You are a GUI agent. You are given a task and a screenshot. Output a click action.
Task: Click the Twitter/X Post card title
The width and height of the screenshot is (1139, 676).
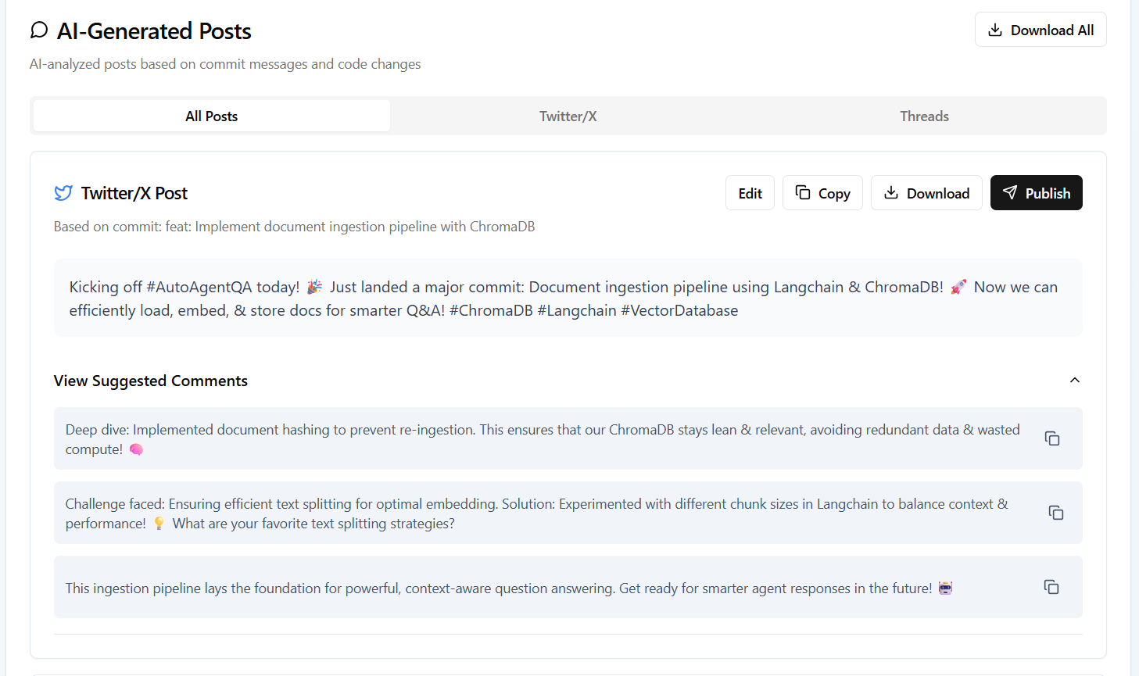tap(134, 193)
